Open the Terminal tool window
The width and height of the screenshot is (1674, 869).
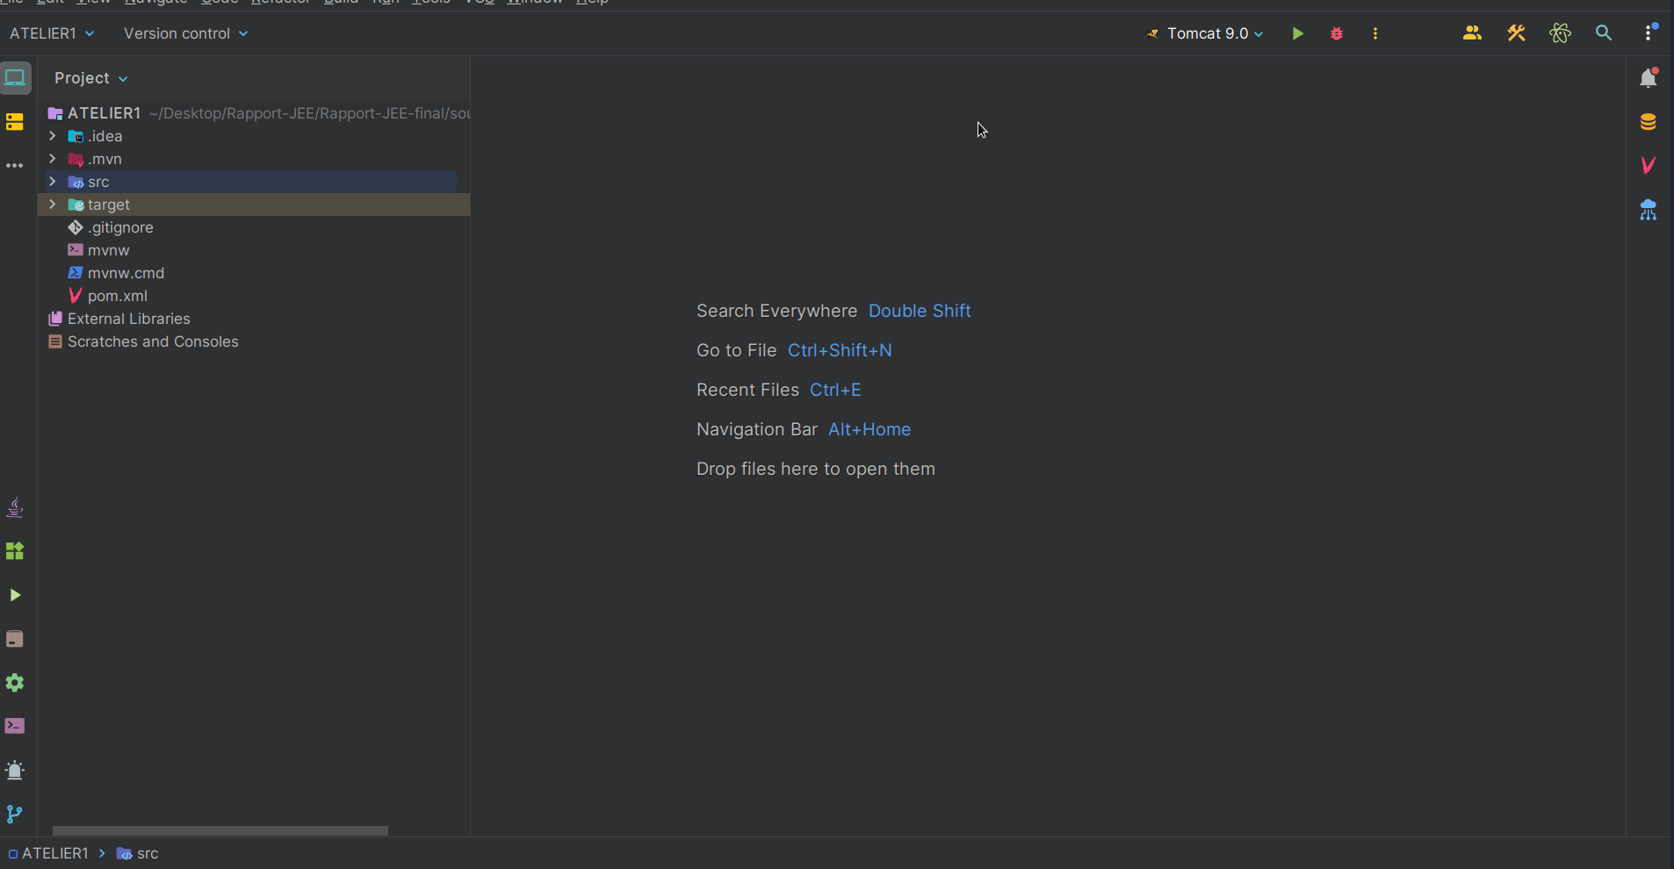[x=15, y=726]
